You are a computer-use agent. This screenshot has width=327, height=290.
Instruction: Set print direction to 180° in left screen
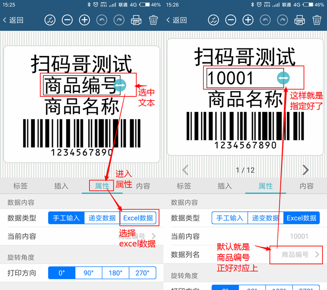pos(115,273)
